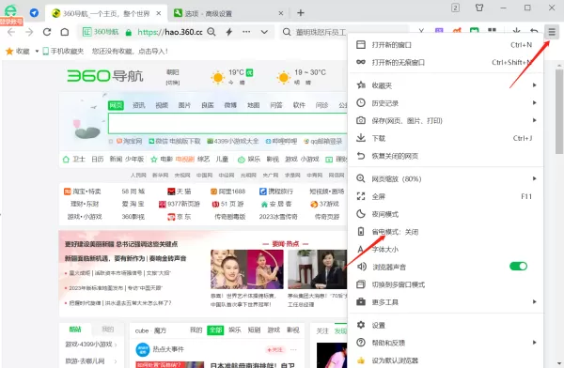This screenshot has height=368, width=564.
Task: Open 设置 gear menu item
Action: (x=446, y=325)
